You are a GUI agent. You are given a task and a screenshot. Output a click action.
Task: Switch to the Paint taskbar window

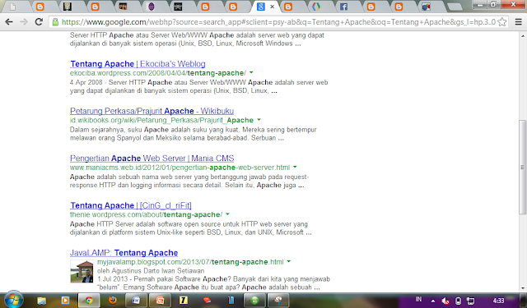point(278,301)
